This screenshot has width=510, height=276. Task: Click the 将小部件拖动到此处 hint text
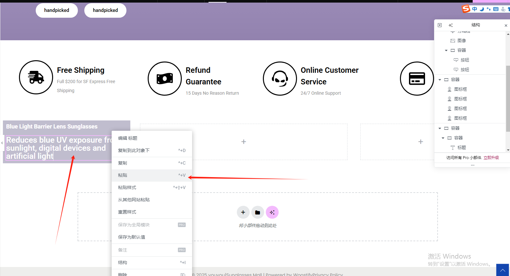pos(258,225)
